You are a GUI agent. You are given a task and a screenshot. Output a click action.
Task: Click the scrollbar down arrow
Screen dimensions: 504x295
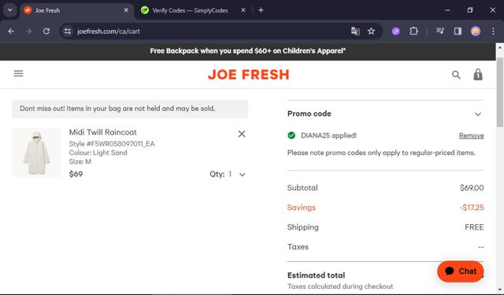[x=500, y=289]
